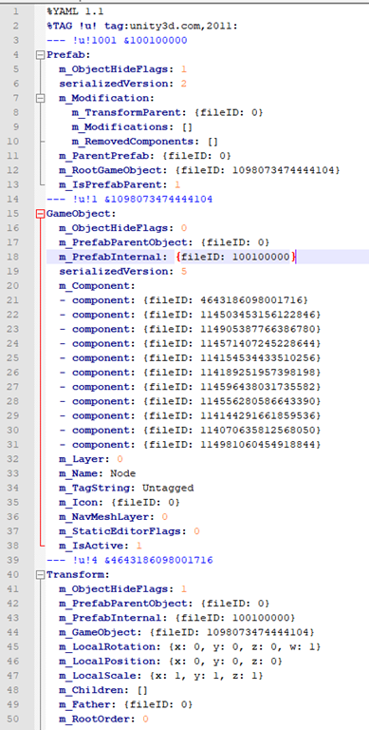Click line number 18 in margin
369x730 pixels.
click(x=14, y=257)
